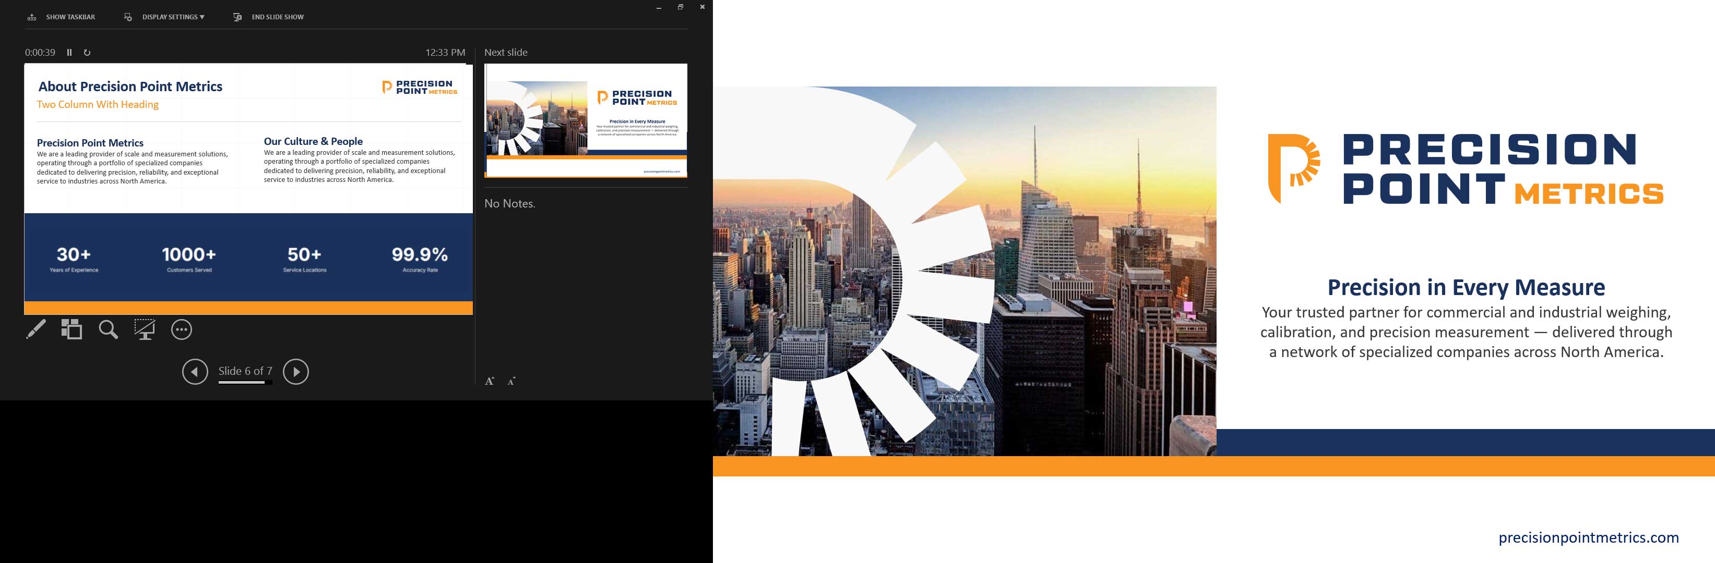The image size is (1715, 563).
Task: Click precisionpointmetrics.com on the projected slide
Action: click(x=1589, y=537)
